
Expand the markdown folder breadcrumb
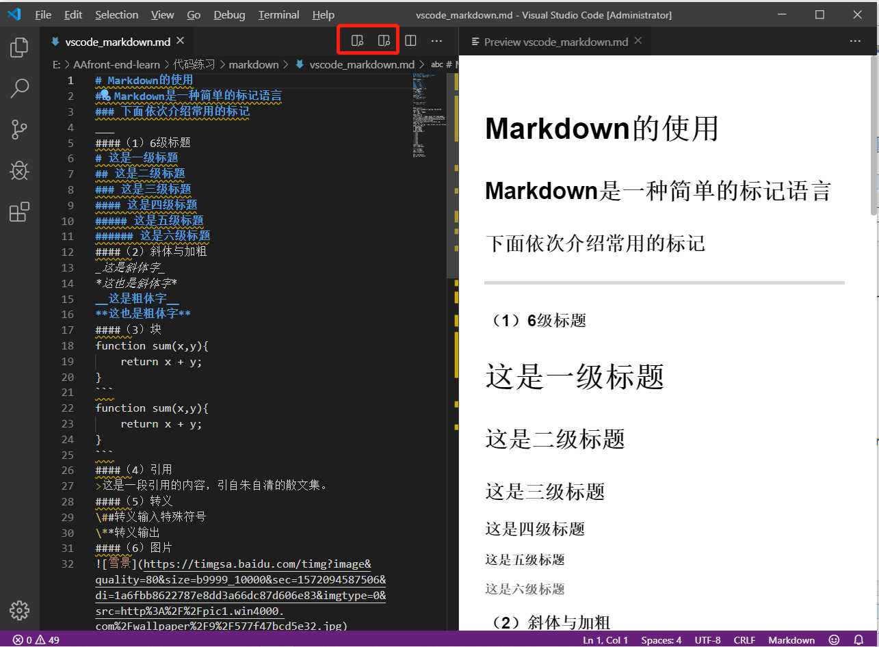click(254, 65)
